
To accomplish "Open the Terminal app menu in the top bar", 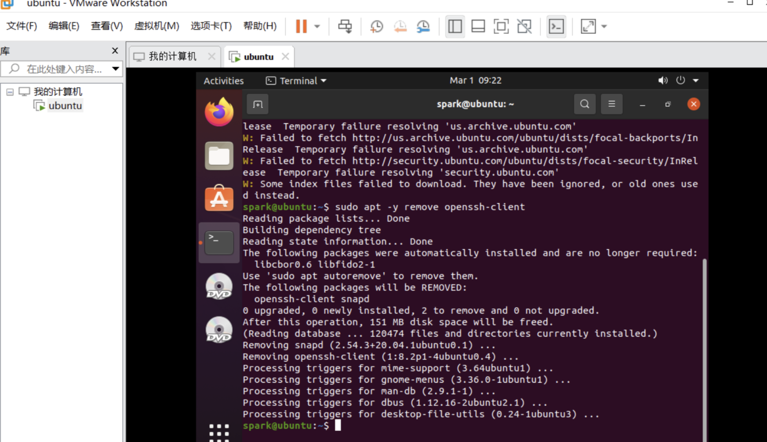I will coord(294,80).
